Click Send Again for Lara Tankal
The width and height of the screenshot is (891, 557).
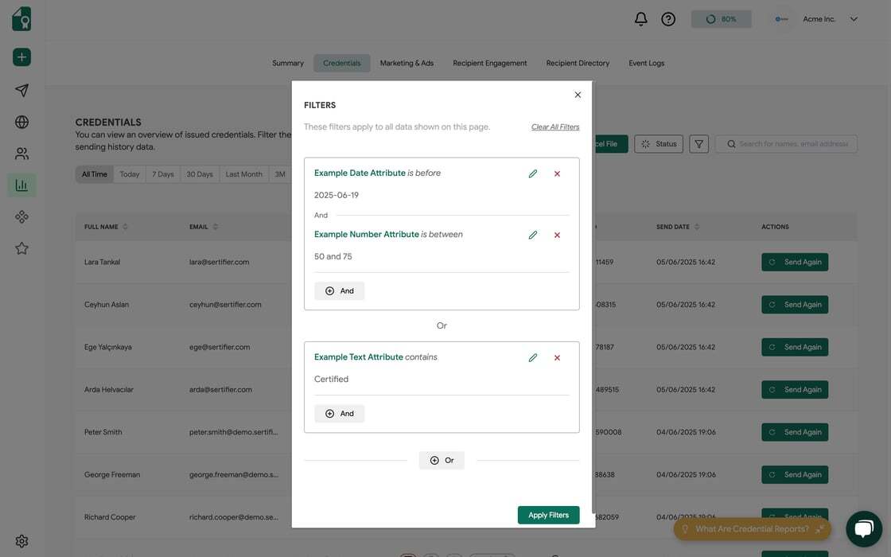(795, 262)
